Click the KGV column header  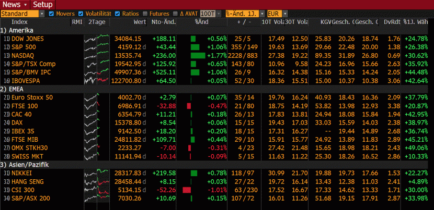coord(326,22)
